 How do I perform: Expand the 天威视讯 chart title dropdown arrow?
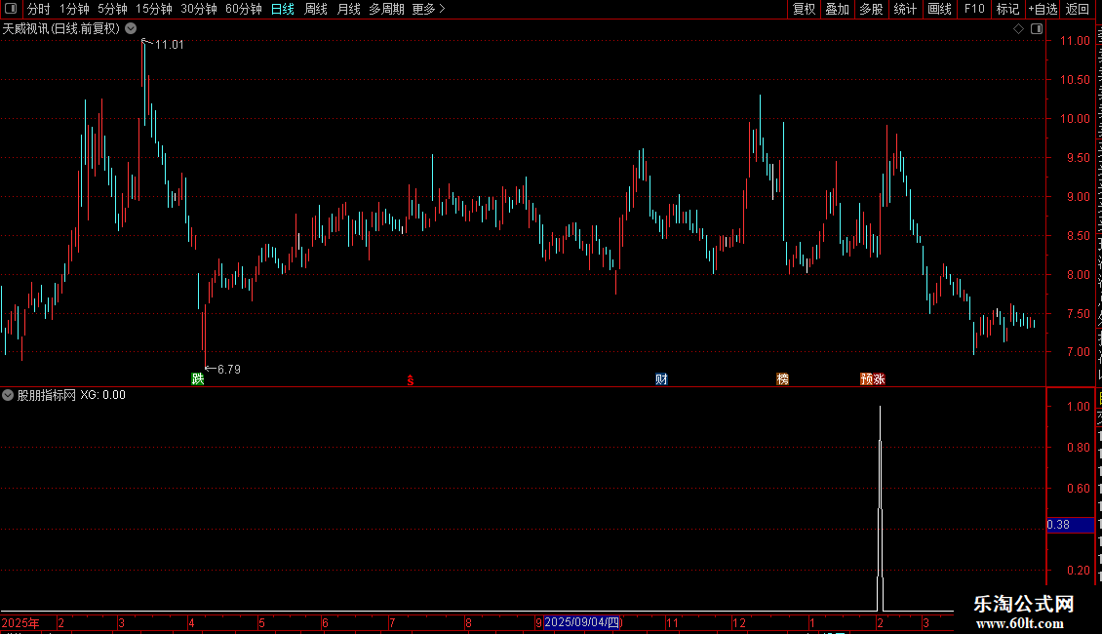tap(131, 29)
